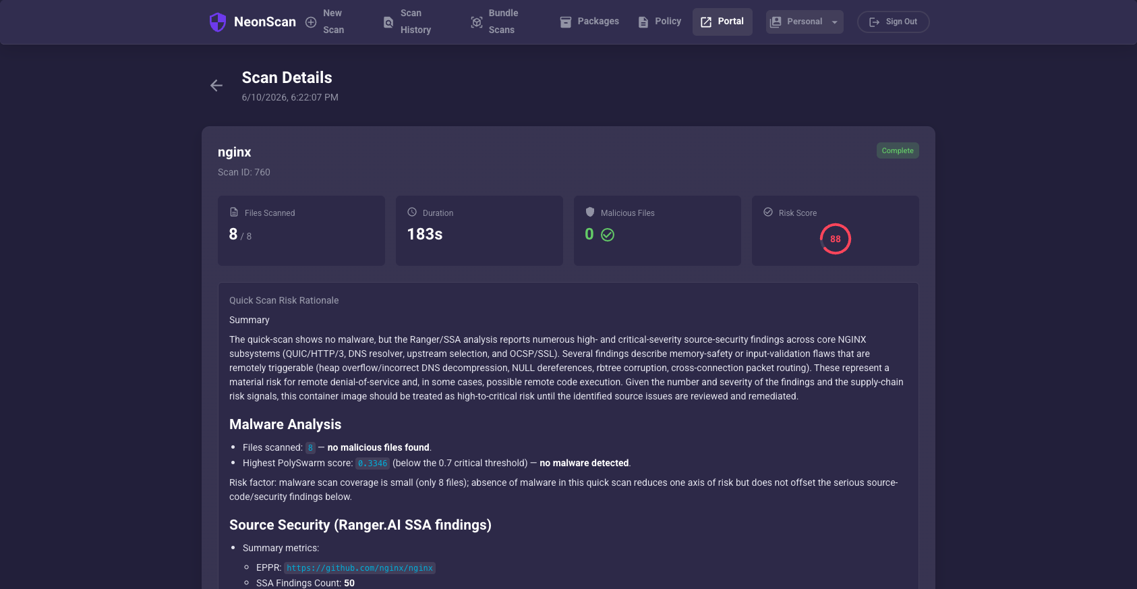1137x589 pixels.
Task: Click the Bundle Scans cube icon
Action: coord(477,22)
